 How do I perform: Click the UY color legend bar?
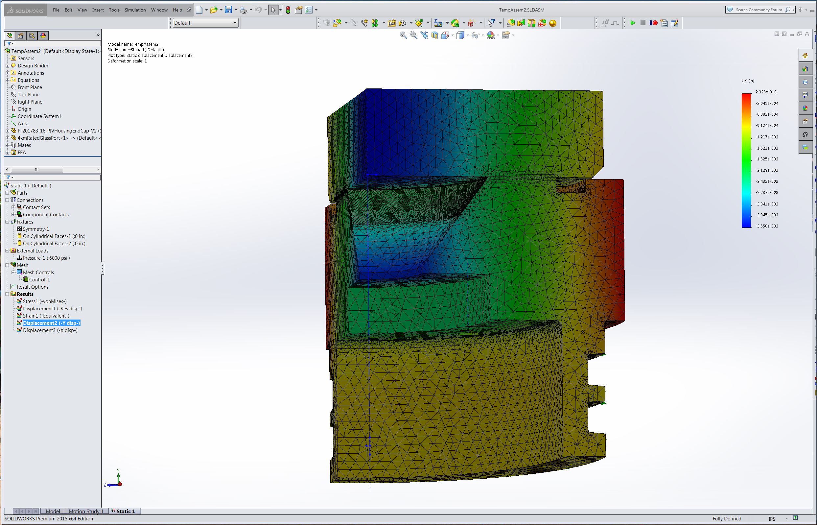click(746, 160)
